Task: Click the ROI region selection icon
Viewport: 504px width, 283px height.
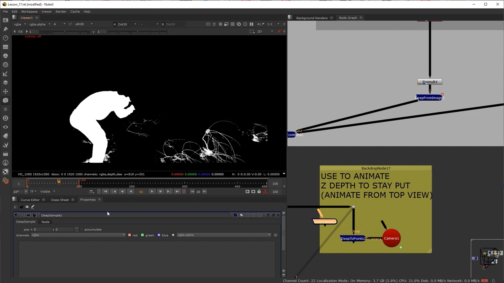Action: 252,31
